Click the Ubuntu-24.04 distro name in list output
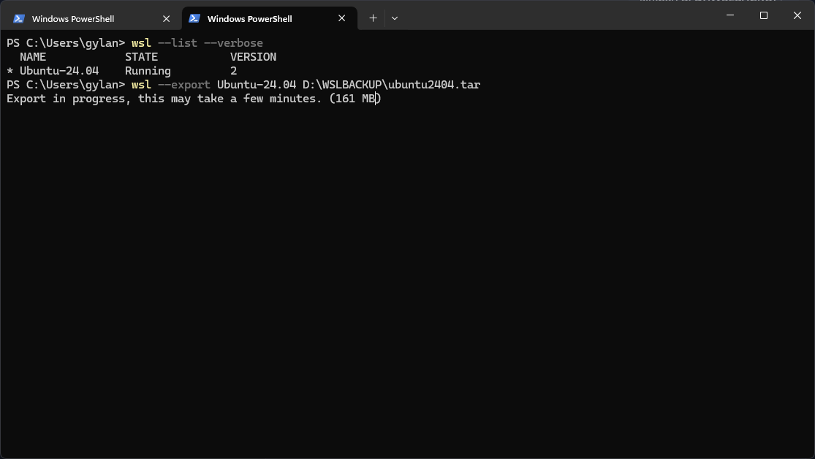Image resolution: width=815 pixels, height=459 pixels. point(59,71)
